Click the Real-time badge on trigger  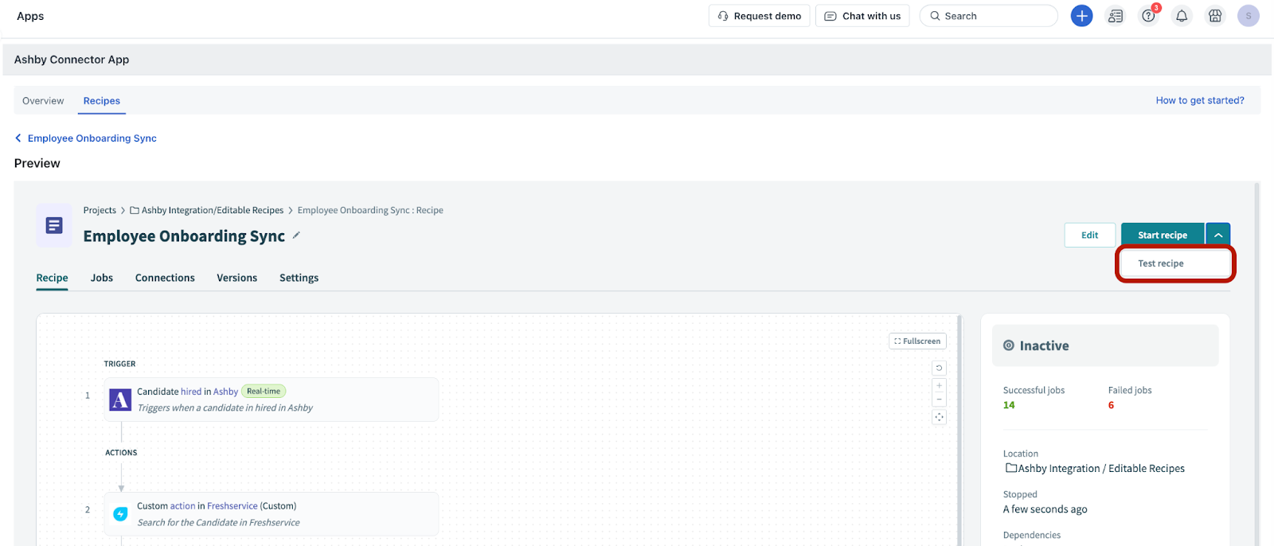pos(264,391)
